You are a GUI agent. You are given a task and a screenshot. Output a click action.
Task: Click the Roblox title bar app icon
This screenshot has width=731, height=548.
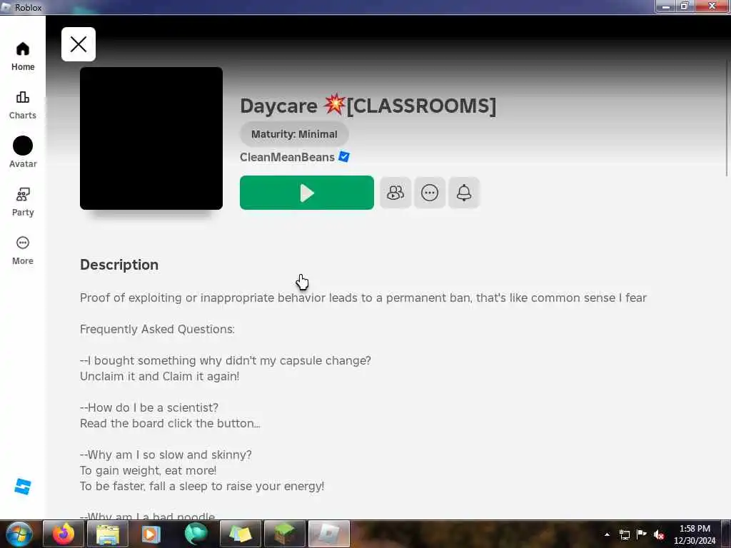(x=6, y=7)
